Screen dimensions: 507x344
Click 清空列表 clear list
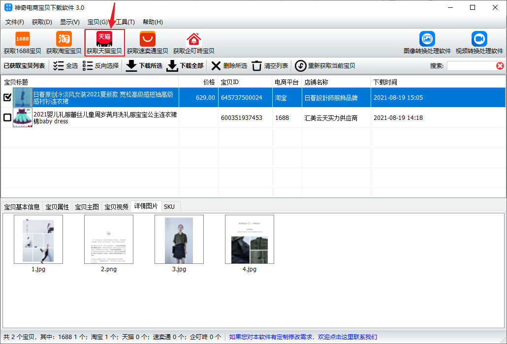[270, 66]
